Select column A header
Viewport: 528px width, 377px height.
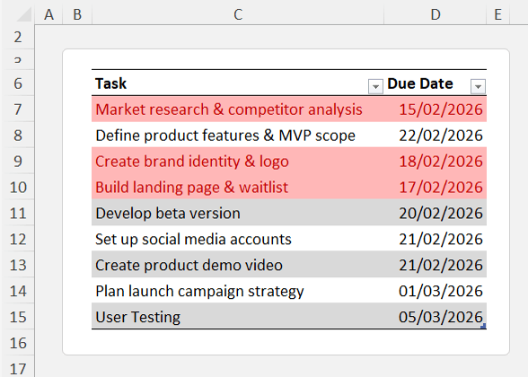(x=48, y=14)
